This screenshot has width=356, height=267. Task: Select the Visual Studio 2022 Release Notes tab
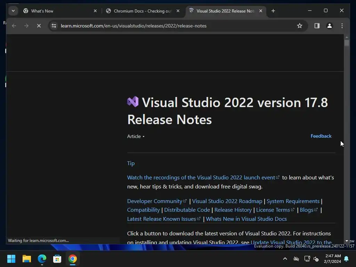pyautogui.click(x=226, y=11)
